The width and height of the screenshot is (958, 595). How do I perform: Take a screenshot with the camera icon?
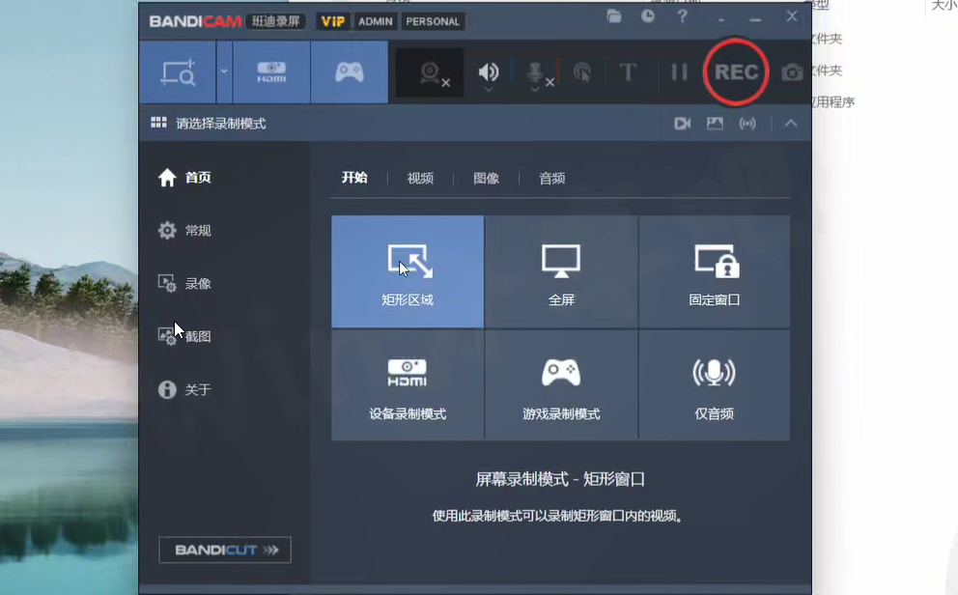coord(792,72)
